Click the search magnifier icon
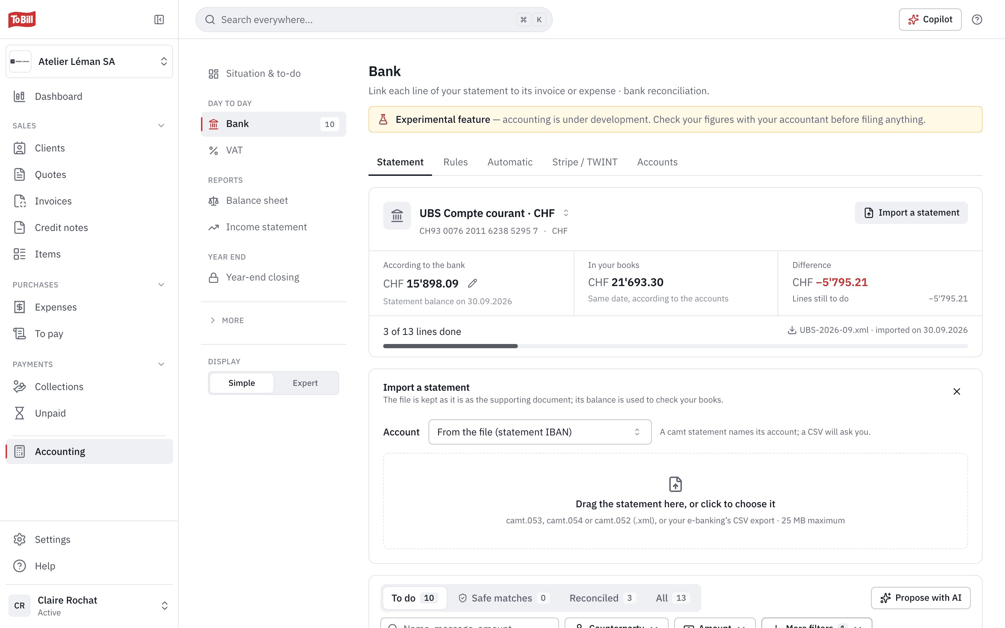The width and height of the screenshot is (1005, 628). click(x=210, y=20)
